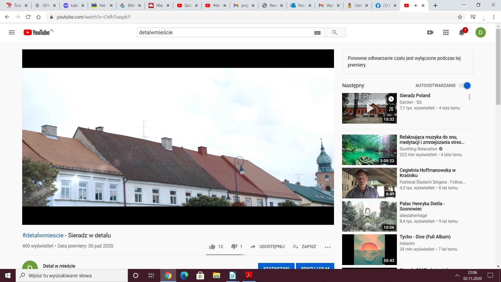501x282 pixels.
Task: Click the create video camera icon
Action: [430, 32]
